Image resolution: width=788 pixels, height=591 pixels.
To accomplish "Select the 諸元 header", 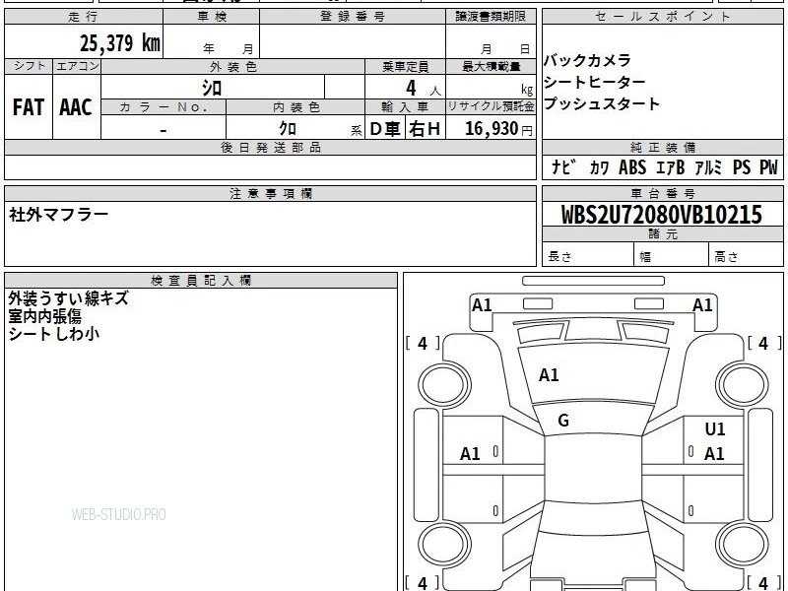I will coord(663,234).
